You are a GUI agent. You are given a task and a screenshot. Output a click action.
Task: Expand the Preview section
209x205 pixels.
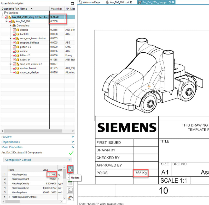pyautogui.click(x=73, y=136)
